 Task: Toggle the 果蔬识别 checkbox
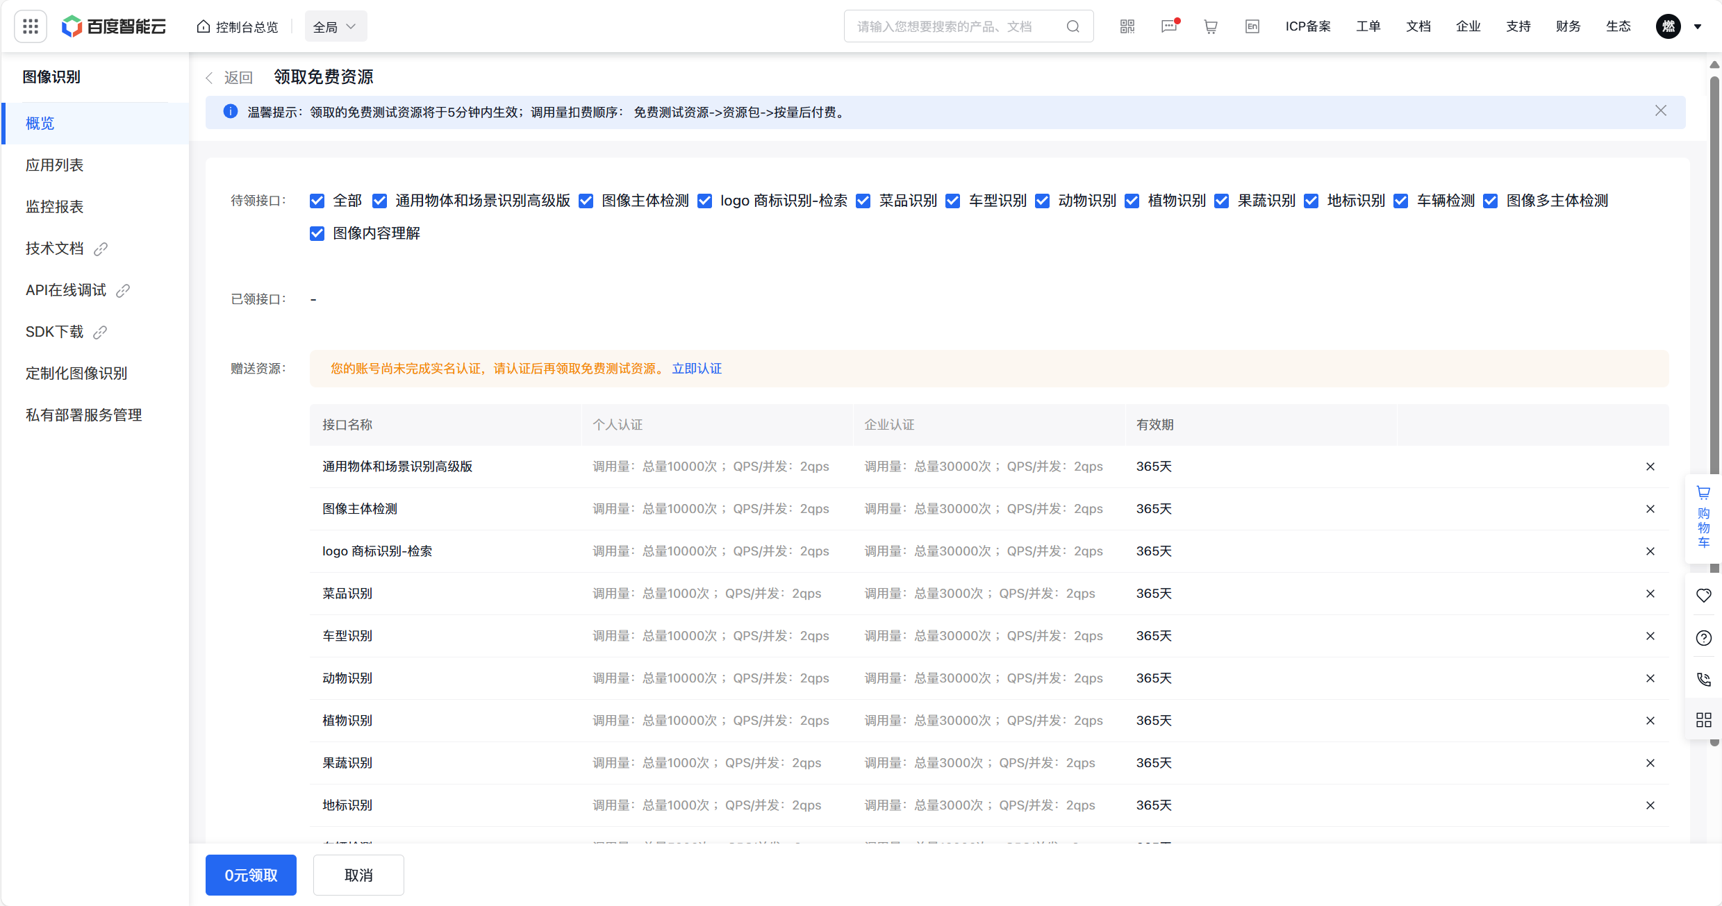point(1221,201)
